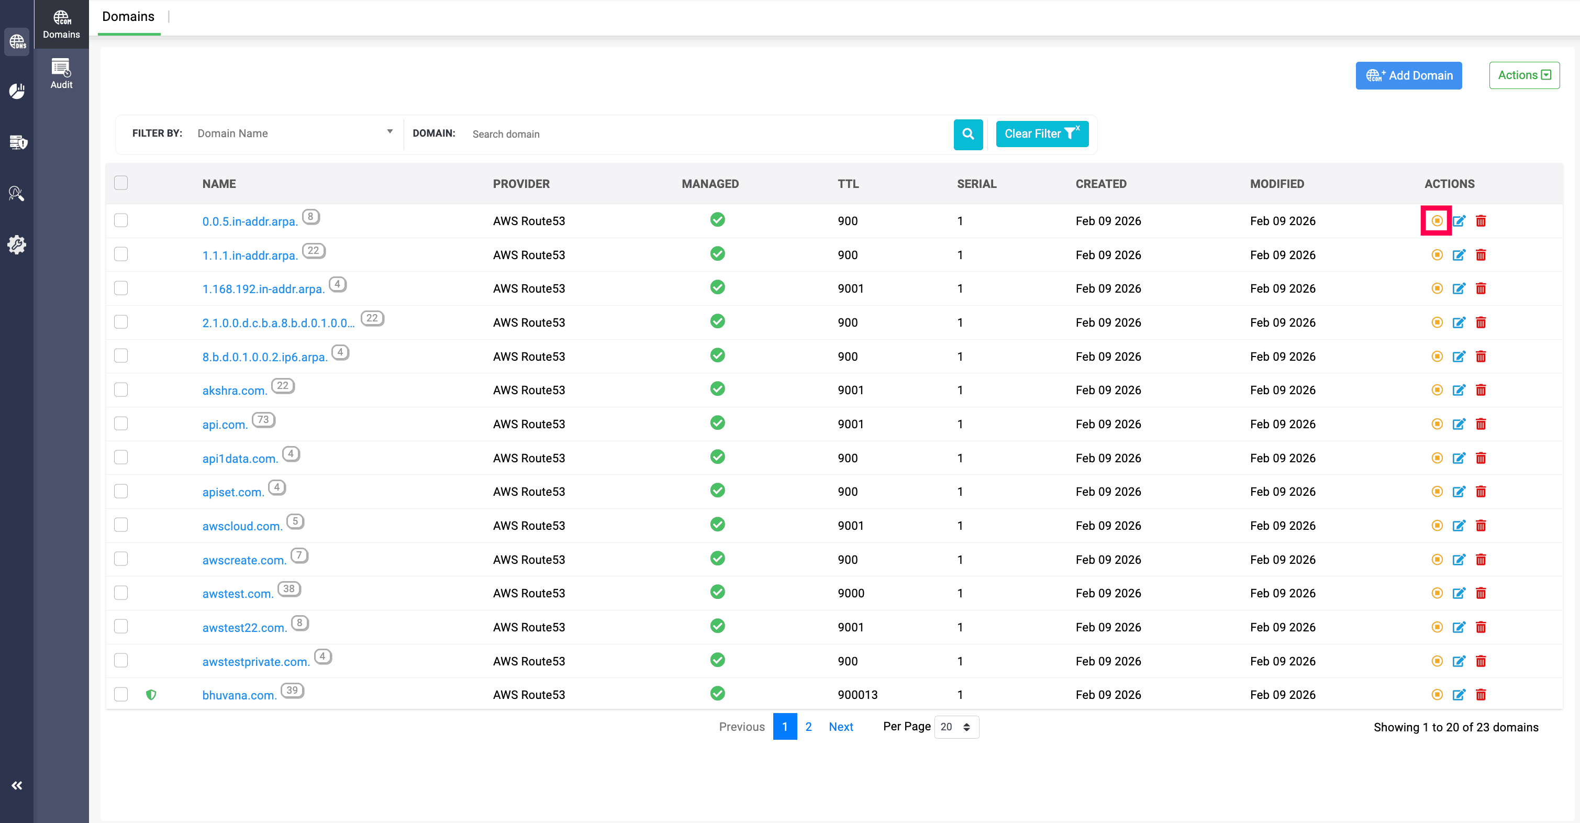The height and width of the screenshot is (823, 1580).
Task: Click the Audit icon in the secondary sidebar
Action: click(x=61, y=74)
